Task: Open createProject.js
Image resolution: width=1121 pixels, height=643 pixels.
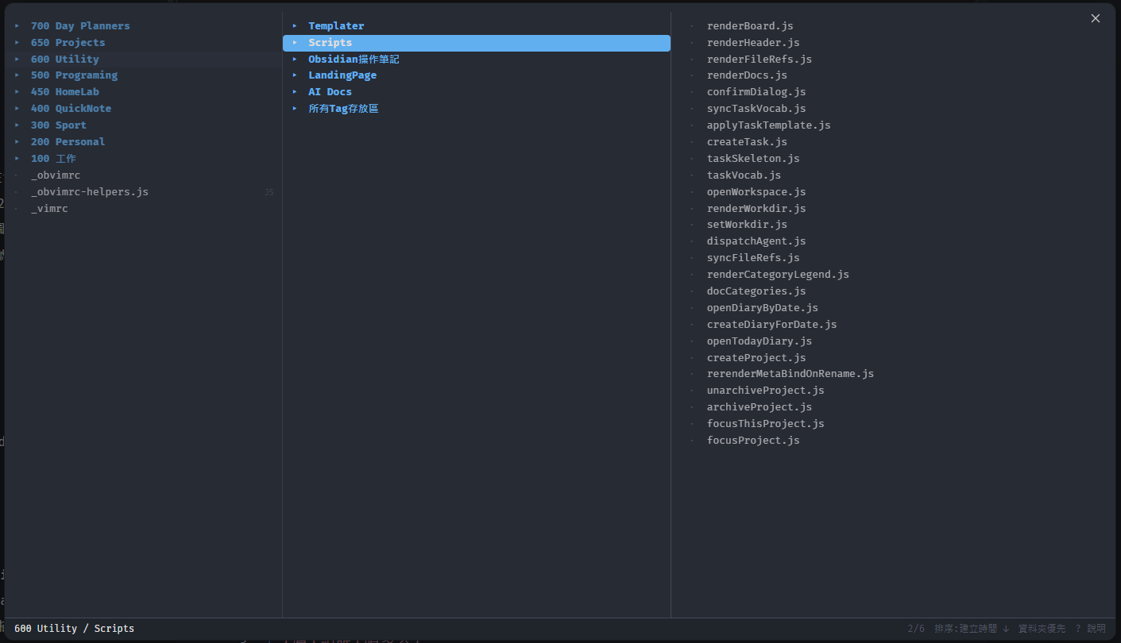Action: [756, 358]
